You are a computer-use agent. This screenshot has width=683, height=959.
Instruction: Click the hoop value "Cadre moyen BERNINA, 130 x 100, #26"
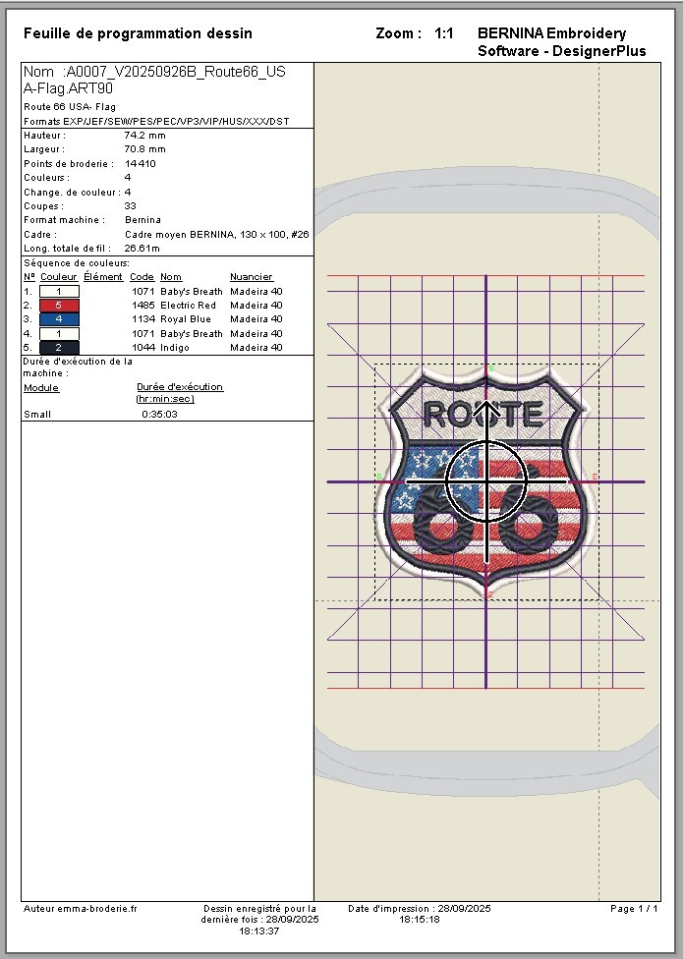pos(217,234)
